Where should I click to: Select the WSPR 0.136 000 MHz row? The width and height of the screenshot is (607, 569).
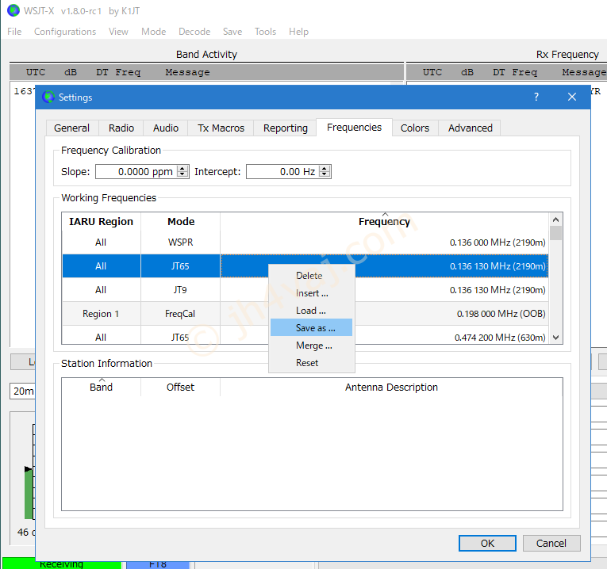point(305,242)
